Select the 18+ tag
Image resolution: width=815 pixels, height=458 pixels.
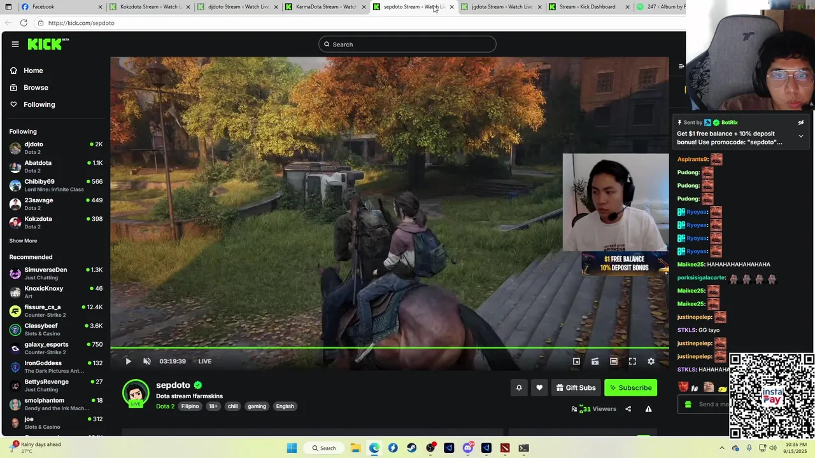pyautogui.click(x=213, y=406)
